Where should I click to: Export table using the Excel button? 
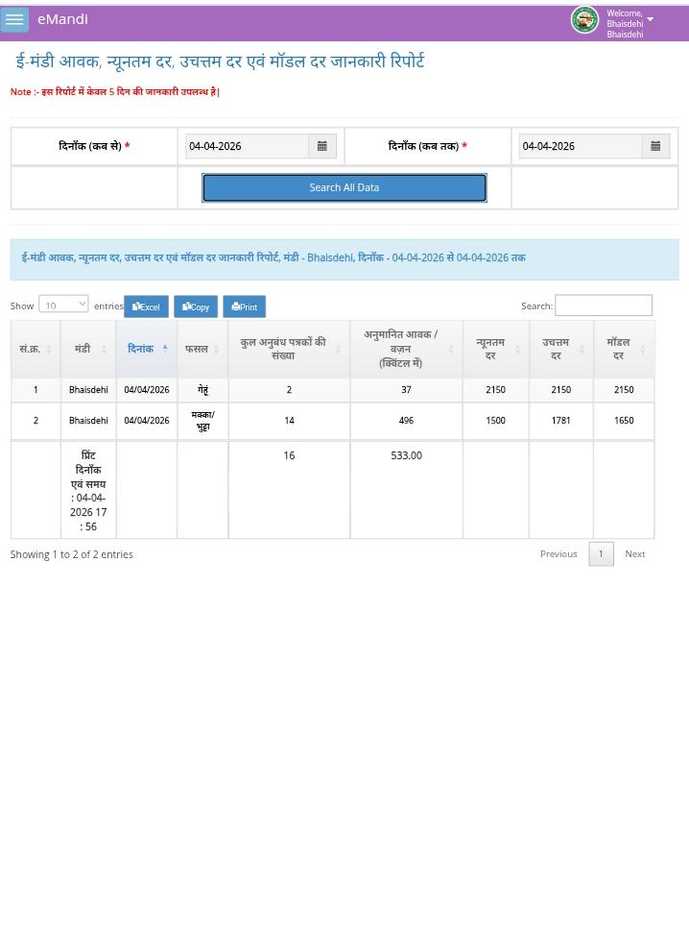146,306
